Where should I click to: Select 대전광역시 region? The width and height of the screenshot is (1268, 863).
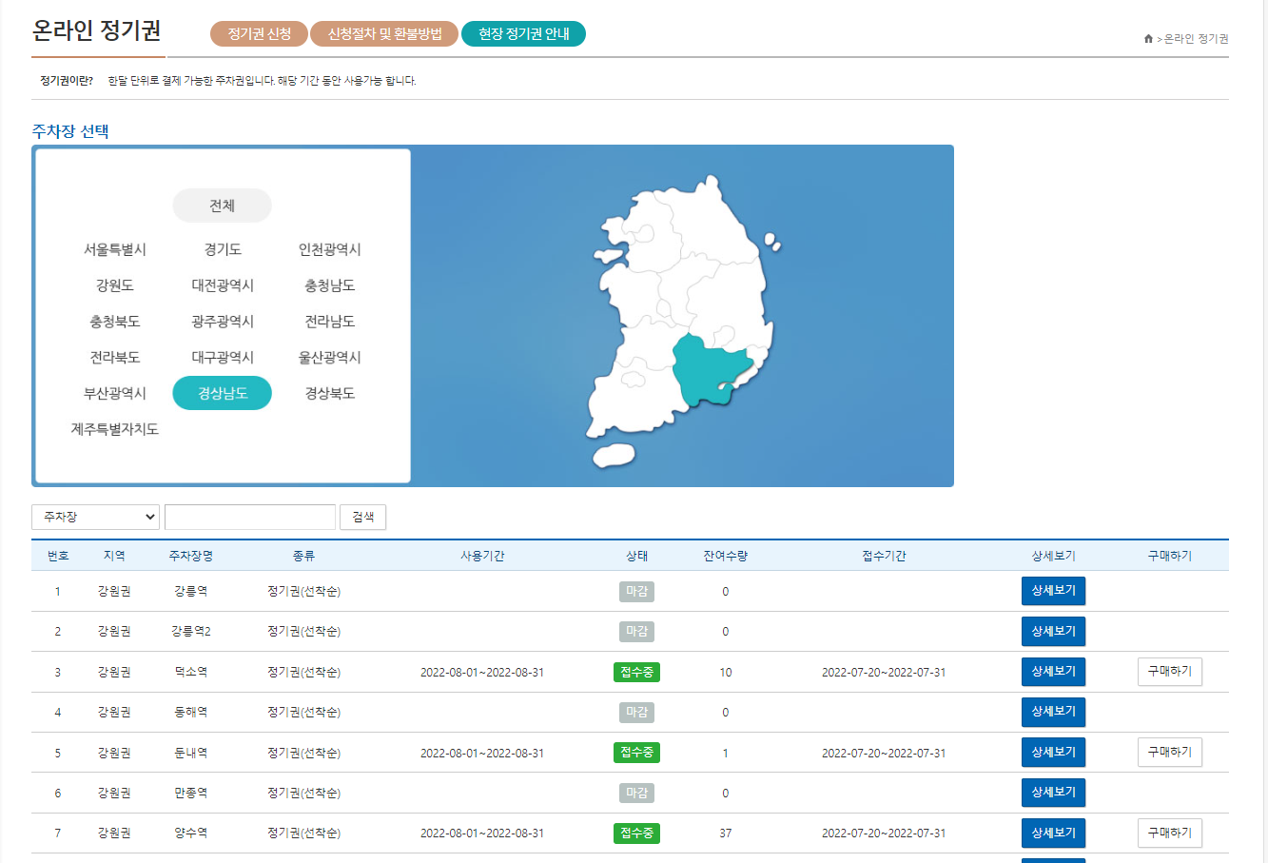coord(223,285)
